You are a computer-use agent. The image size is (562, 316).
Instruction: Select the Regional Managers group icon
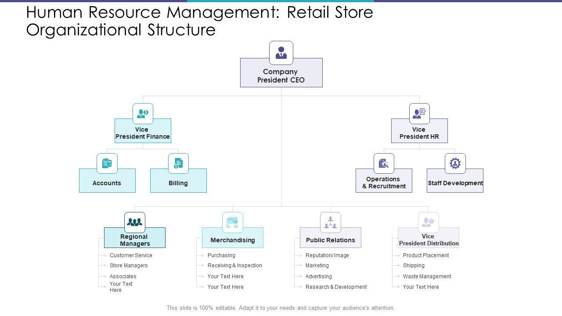134,222
